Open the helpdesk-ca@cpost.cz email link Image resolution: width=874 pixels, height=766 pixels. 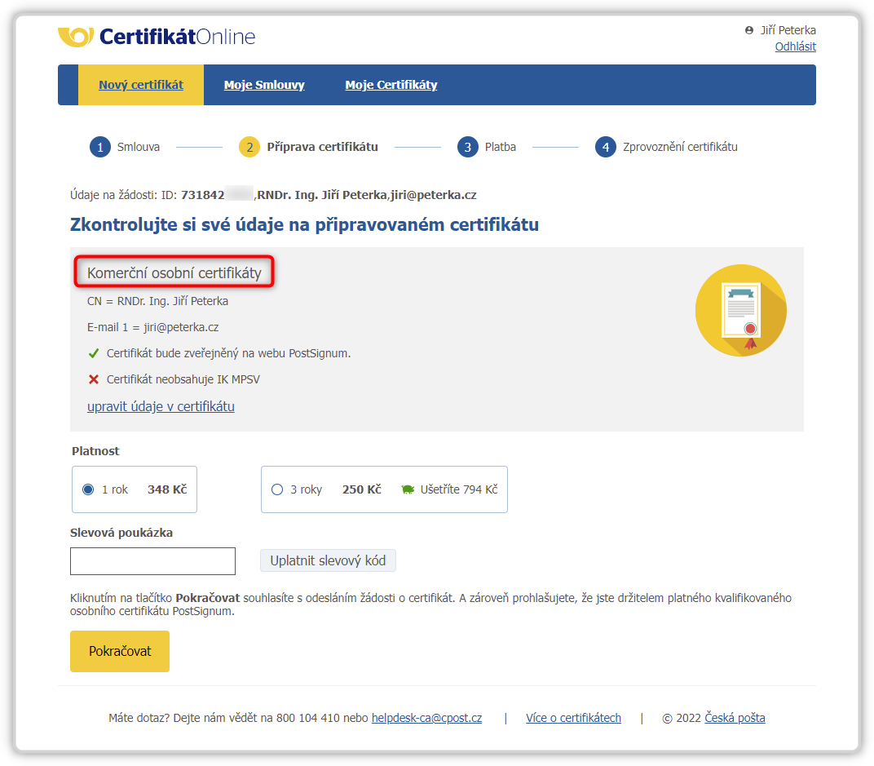(x=427, y=718)
